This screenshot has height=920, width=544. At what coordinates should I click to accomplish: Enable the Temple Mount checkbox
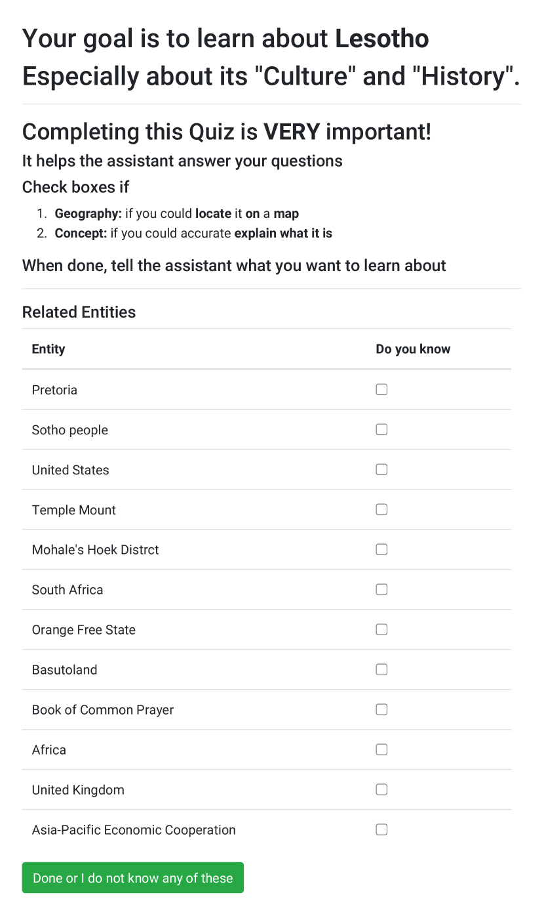[x=381, y=510]
